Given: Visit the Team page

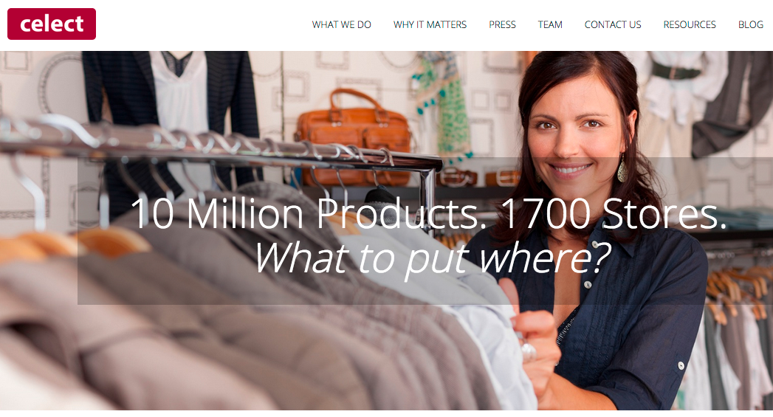Looking at the screenshot, I should (550, 24).
